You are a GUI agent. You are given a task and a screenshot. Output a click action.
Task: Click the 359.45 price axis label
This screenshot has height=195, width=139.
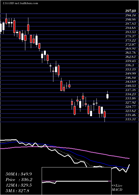[x=130, y=61]
